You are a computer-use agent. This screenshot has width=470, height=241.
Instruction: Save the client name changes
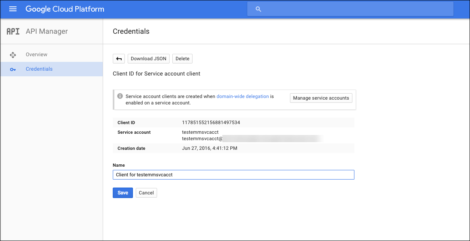[123, 193]
